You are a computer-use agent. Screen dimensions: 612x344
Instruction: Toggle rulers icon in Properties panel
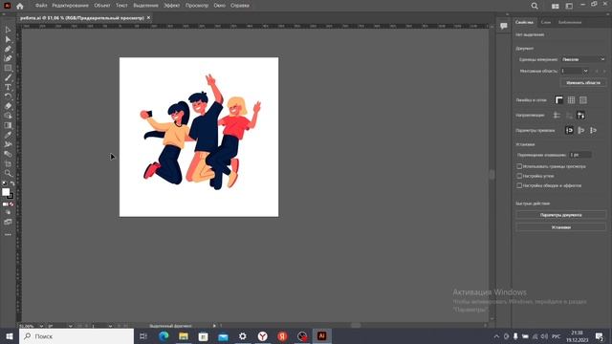[x=558, y=100]
